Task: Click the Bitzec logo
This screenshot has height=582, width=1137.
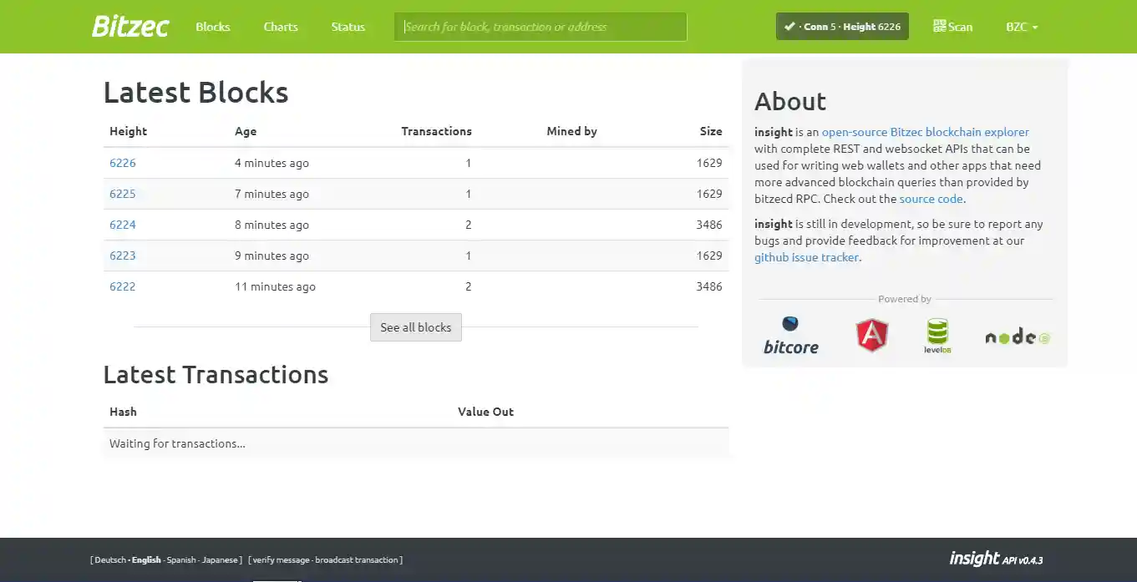Action: coord(130,26)
